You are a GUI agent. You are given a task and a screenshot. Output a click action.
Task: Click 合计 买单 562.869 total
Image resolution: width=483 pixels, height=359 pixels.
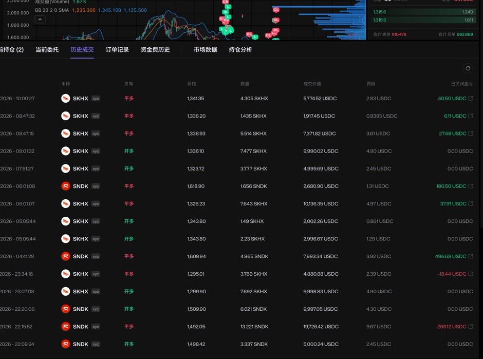coord(456,34)
